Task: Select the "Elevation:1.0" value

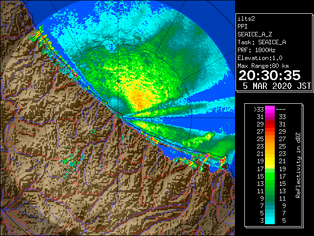Action: (x=260, y=58)
